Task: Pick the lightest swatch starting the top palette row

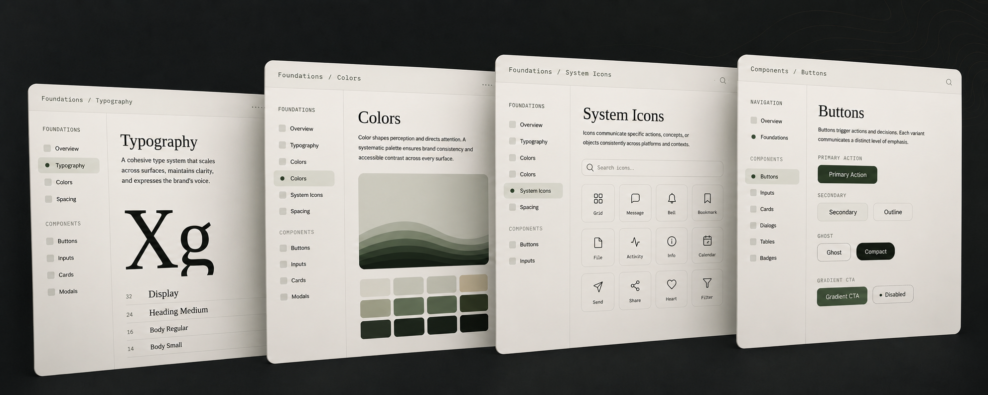Action: pyautogui.click(x=375, y=287)
